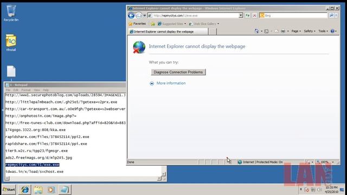The image size is (347, 195).
Task: Click Notepad vertical scrollbar down arrow
Action: (x=164, y=174)
